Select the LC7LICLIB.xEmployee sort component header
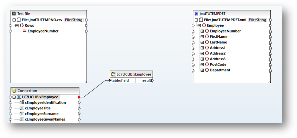 pyautogui.click(x=131, y=74)
